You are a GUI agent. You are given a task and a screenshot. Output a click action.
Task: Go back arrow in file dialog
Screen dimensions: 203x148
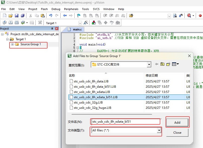click(157, 64)
